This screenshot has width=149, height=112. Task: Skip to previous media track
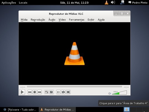click(x=30, y=92)
